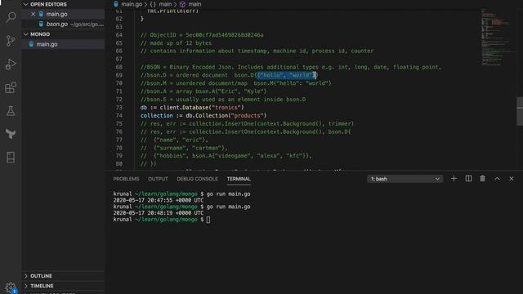This screenshot has height=294, width=523.
Task: Split the terminal pane
Action: coord(468,179)
